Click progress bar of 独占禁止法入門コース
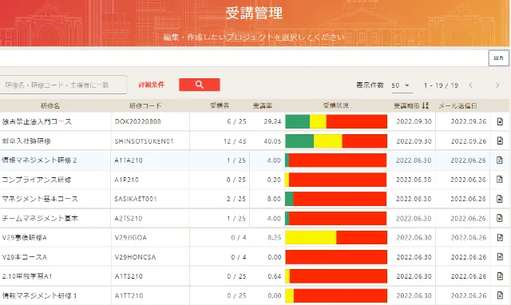The height and width of the screenshot is (305, 511). point(336,121)
